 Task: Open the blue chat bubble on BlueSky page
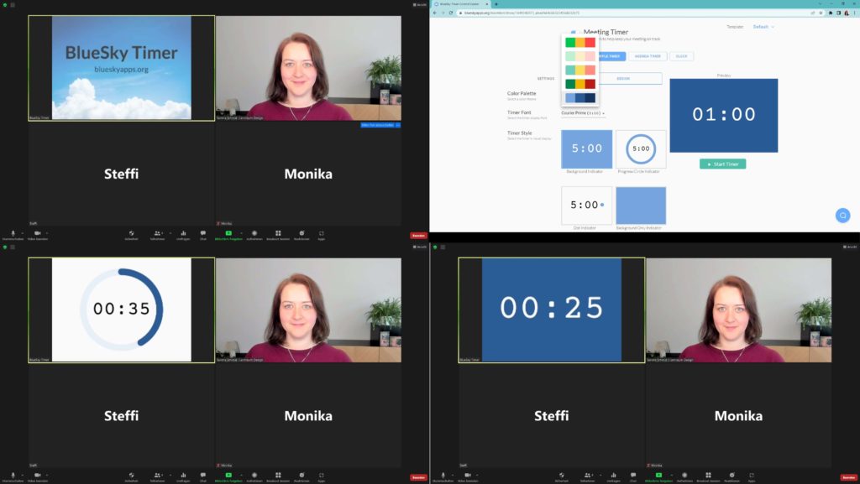point(842,216)
